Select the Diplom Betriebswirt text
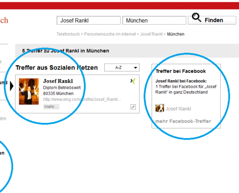239x193 pixels. 62,88
